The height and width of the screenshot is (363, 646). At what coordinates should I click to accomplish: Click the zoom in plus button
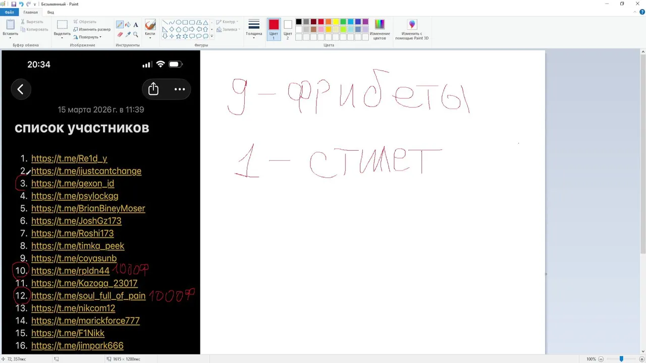tap(641, 359)
